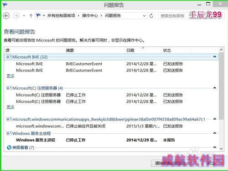Select the first Microsoft(C) 注册服务器 已停止工作 row
This screenshot has width=228, height=171.
point(111,95)
